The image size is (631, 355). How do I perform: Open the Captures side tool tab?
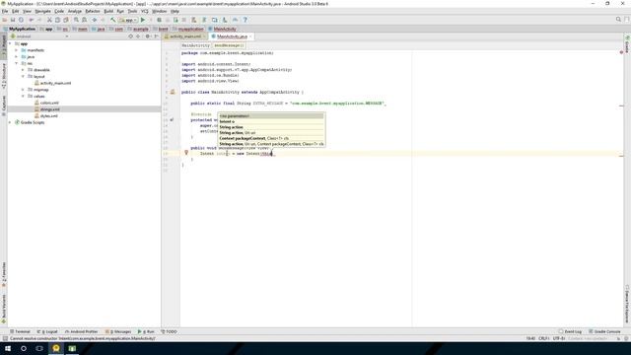4,106
